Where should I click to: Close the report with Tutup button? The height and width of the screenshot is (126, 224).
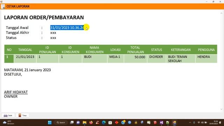pyautogui.click(x=22, y=115)
